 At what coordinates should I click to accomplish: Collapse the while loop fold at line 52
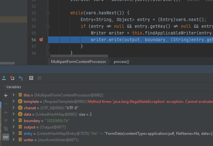pyautogui.click(x=48, y=13)
